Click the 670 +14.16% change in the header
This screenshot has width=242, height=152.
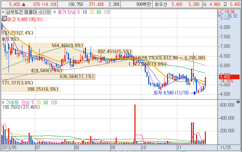45,5
